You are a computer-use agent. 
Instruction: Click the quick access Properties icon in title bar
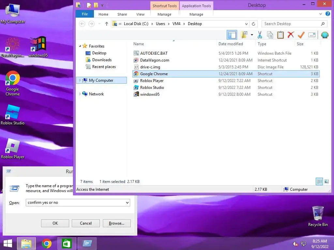pos(89,5)
